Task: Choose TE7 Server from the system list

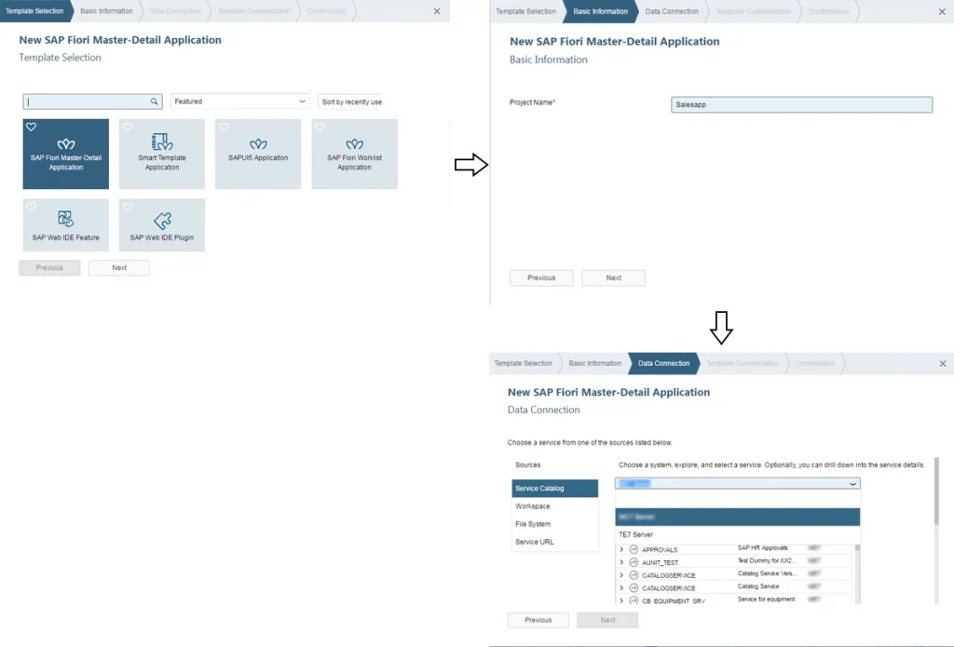Action: coord(738,534)
